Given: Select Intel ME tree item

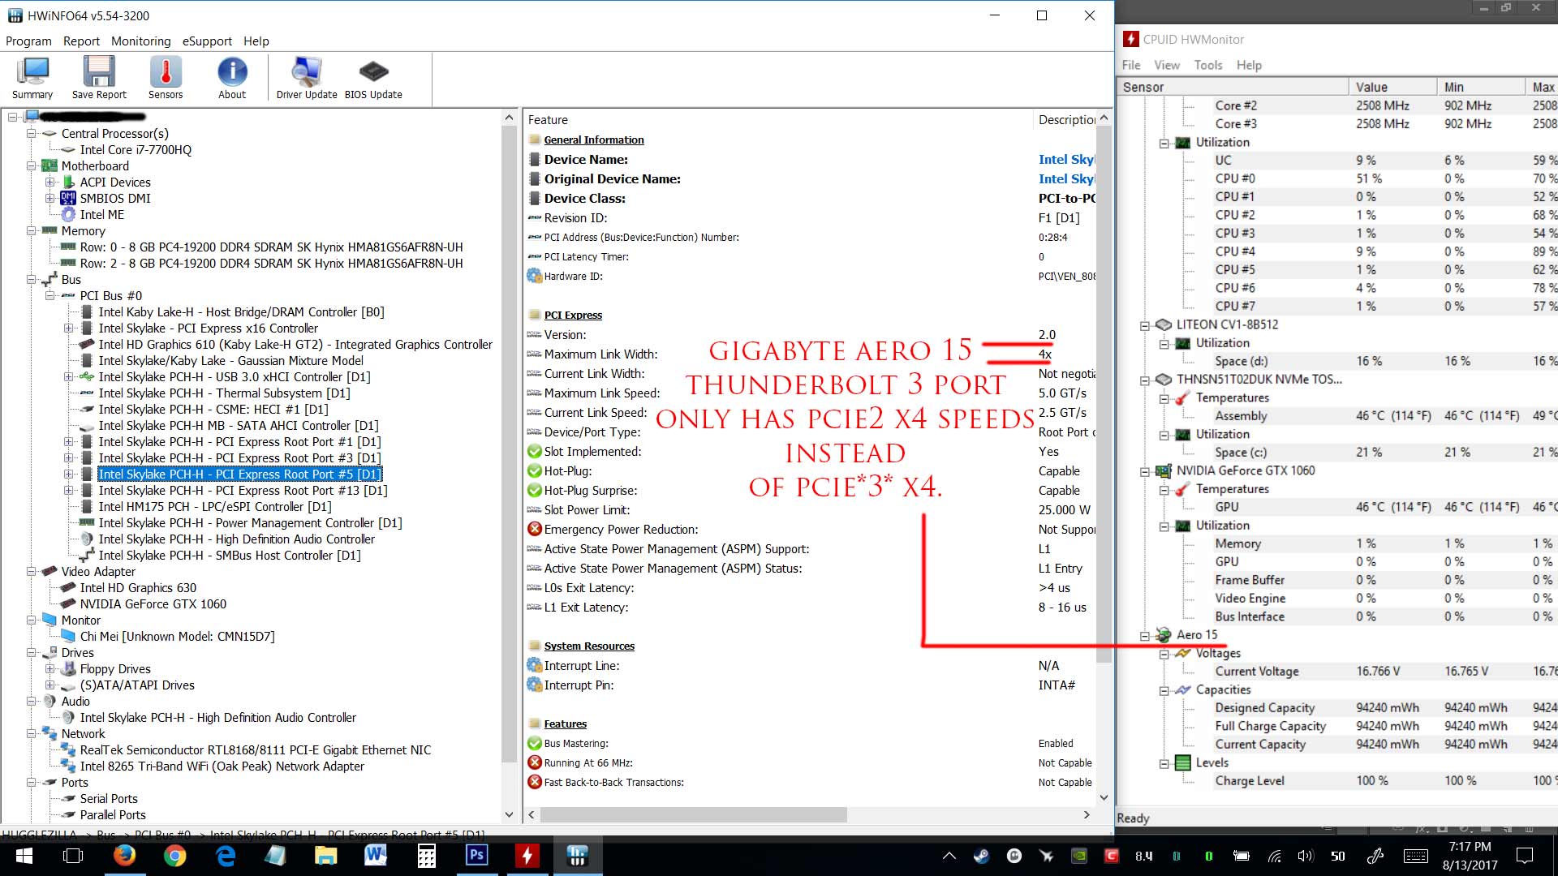Looking at the screenshot, I should [x=102, y=215].
